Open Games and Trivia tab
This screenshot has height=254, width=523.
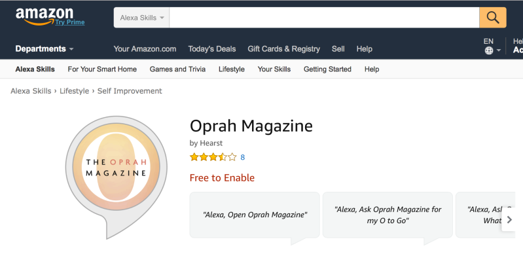click(x=177, y=69)
